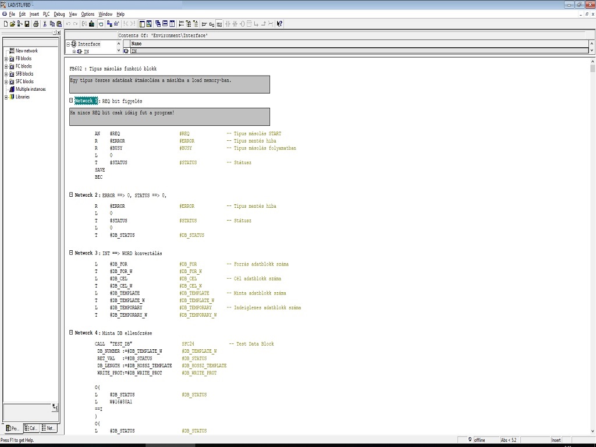Click the context Help arrow-question icon
This screenshot has width=596, height=447.
click(279, 24)
